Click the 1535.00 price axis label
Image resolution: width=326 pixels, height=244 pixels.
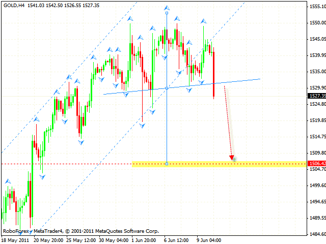tap(316, 72)
